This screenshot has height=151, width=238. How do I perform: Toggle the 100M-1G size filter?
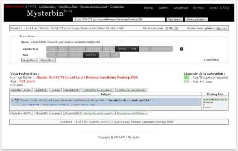[91, 55]
